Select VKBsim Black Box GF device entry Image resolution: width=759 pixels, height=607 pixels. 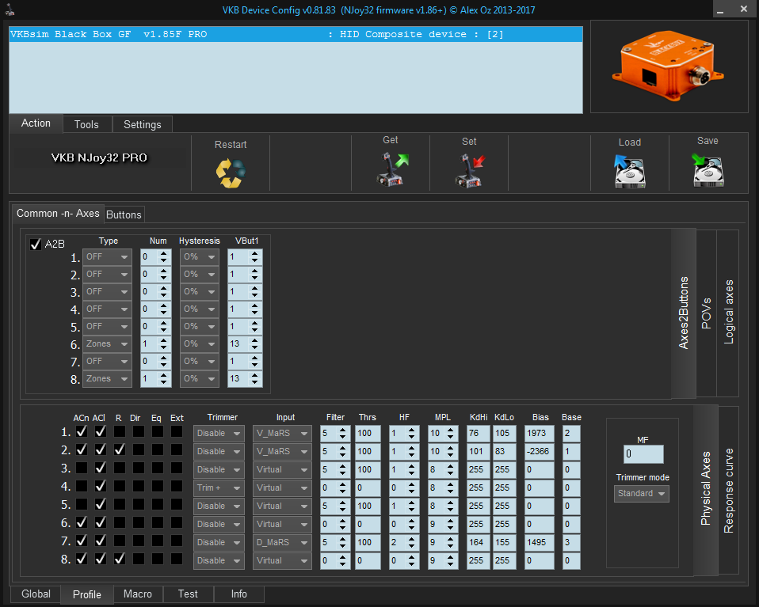(x=296, y=34)
